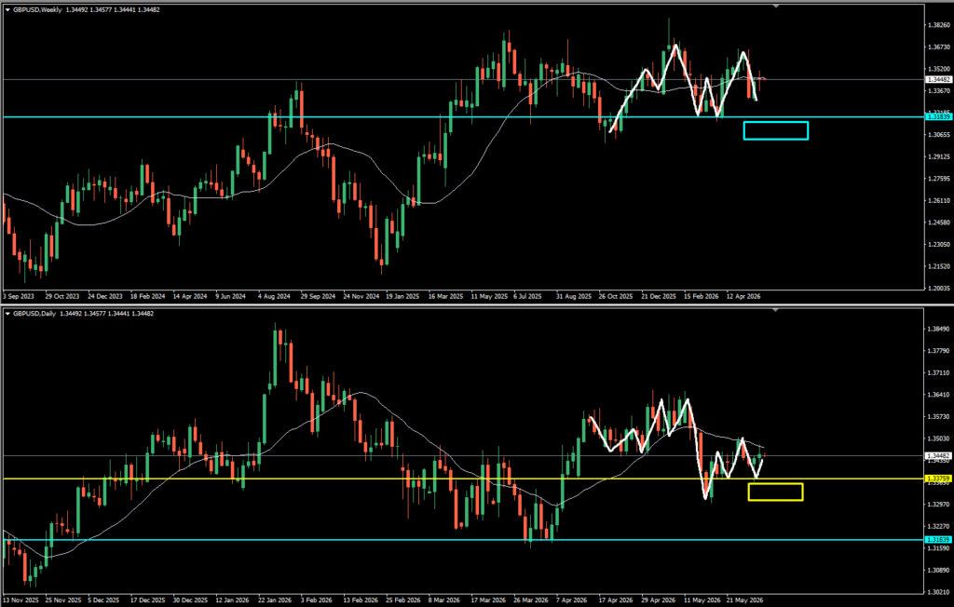Click the current price label 1.34482 on Weekly chart
Image resolution: width=954 pixels, height=607 pixels.
(x=937, y=79)
